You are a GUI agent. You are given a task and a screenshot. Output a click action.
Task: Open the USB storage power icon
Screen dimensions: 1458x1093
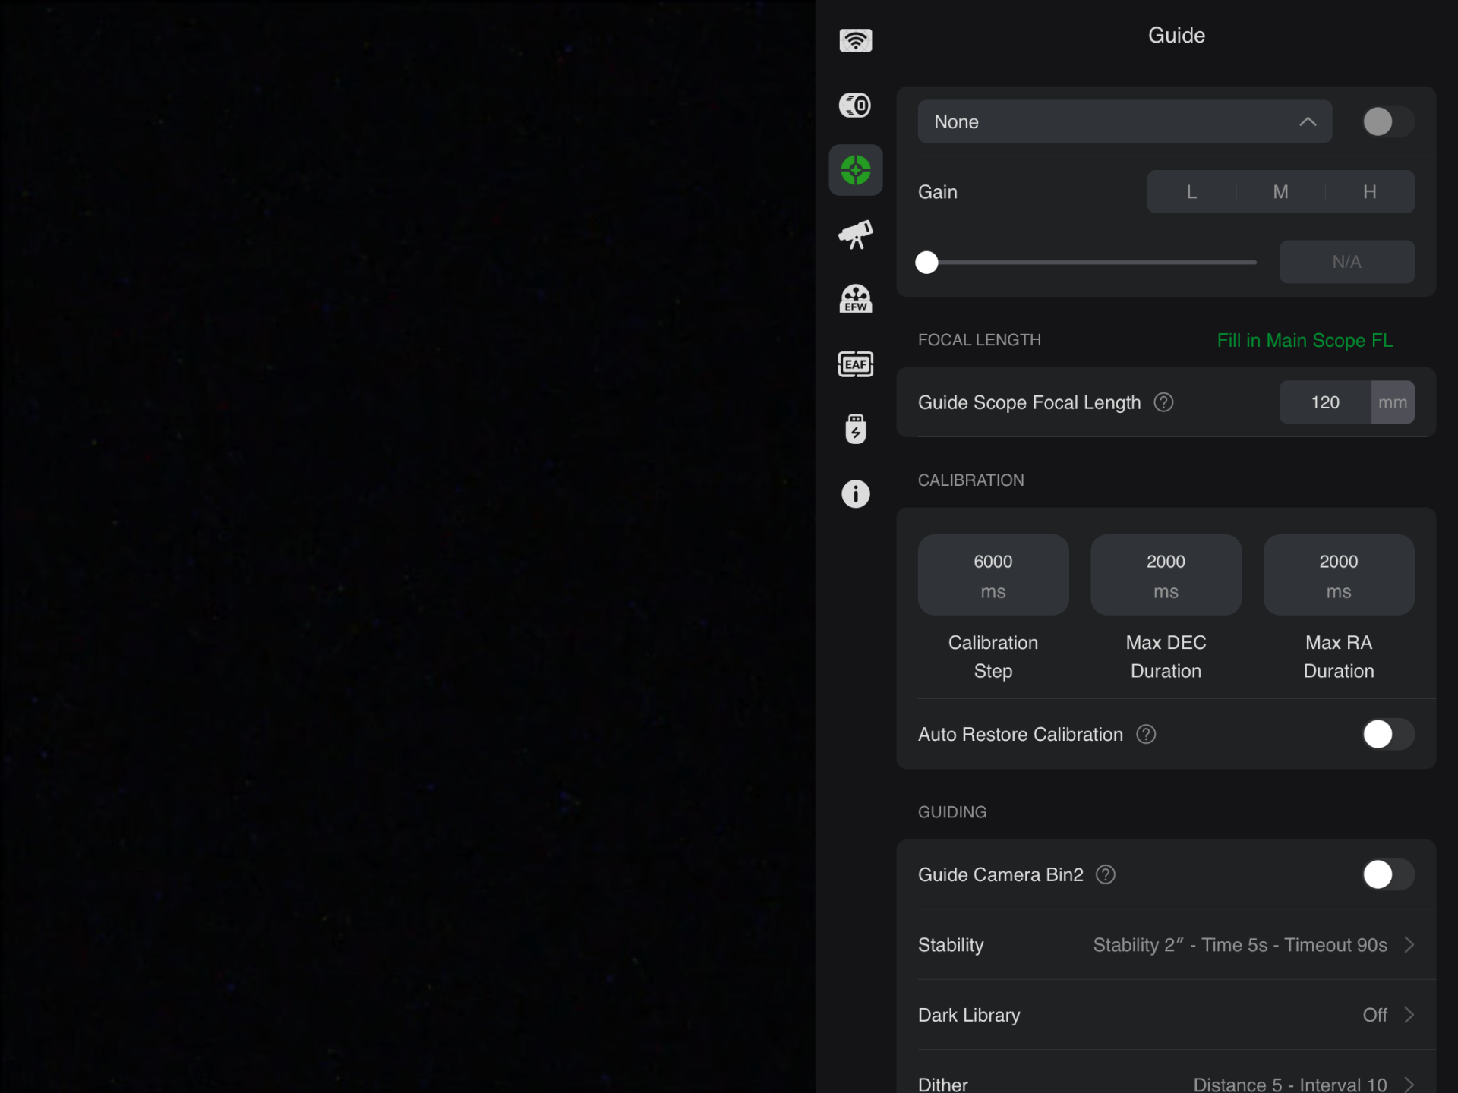(x=855, y=429)
